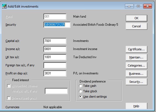Open the Security... details button
156x112 pixels.
point(136,82)
